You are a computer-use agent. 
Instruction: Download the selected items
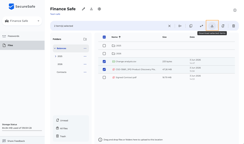click(x=212, y=26)
